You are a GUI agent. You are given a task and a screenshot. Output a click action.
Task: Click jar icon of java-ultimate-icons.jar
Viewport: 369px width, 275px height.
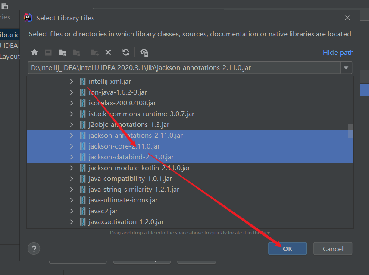[83, 200]
